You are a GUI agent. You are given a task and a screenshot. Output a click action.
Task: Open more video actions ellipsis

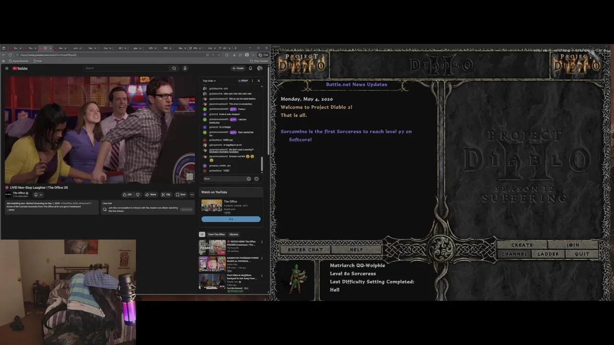point(192,195)
